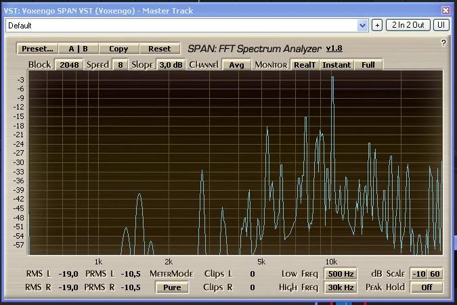This screenshot has height=305, width=457.
Task: Switch MeterMode Pure button
Action: point(172,287)
